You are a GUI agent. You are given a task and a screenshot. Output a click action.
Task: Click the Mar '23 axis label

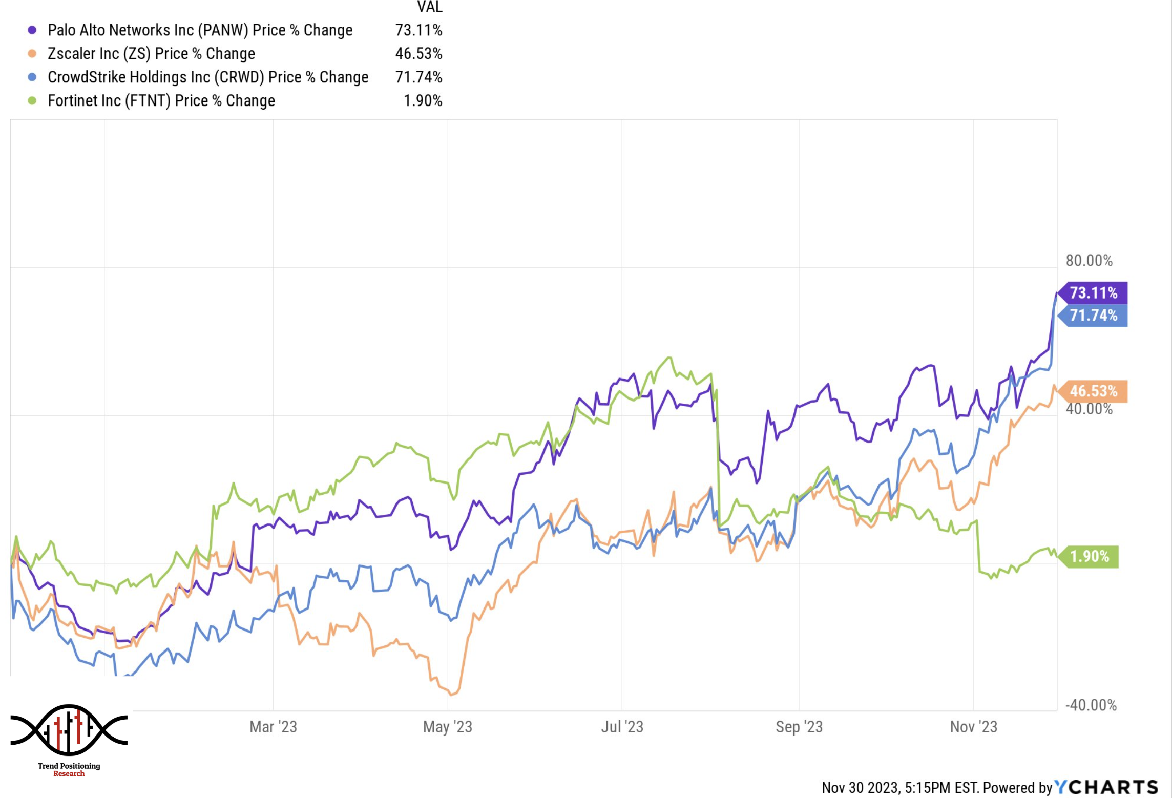tap(273, 727)
